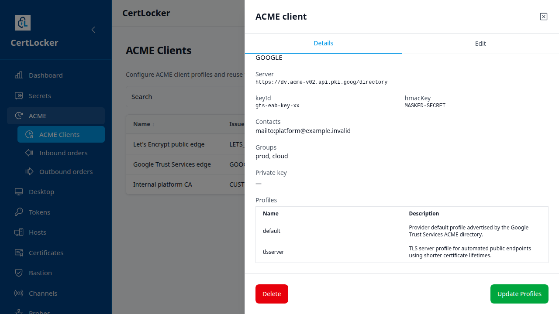Screen dimensions: 559x314
Task: Click the Bastion shield icon
Action: pos(19,273)
